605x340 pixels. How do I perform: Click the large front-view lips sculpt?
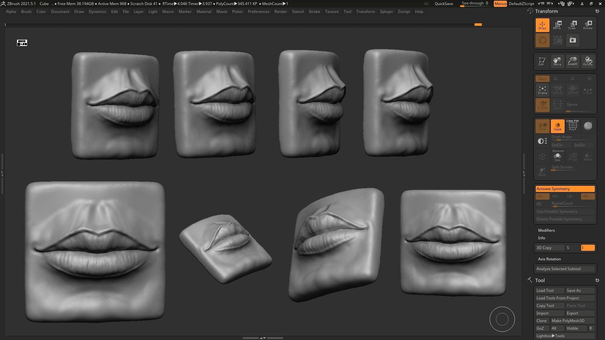(95, 252)
